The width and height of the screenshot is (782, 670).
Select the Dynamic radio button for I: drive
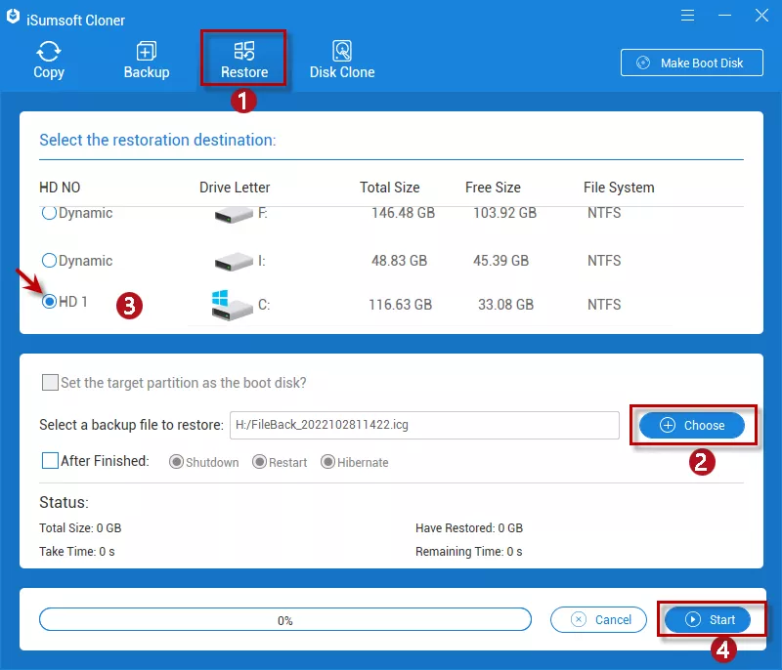click(x=49, y=261)
